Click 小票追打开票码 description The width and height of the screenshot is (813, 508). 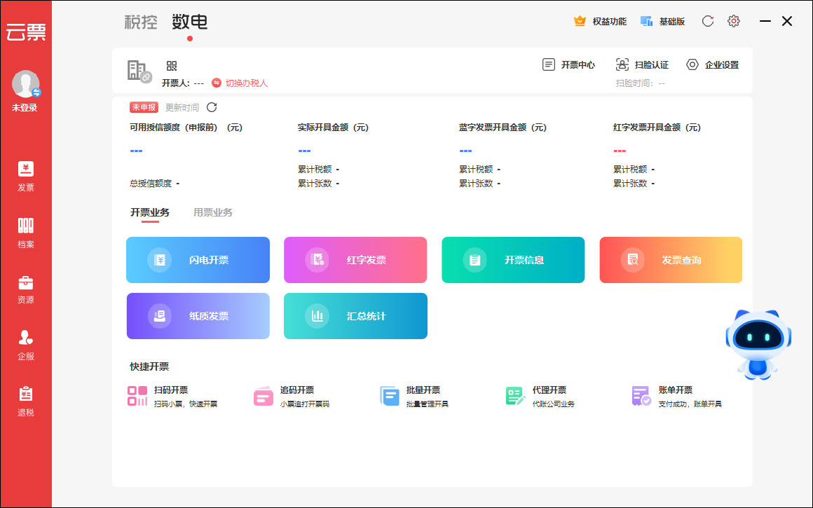[305, 404]
